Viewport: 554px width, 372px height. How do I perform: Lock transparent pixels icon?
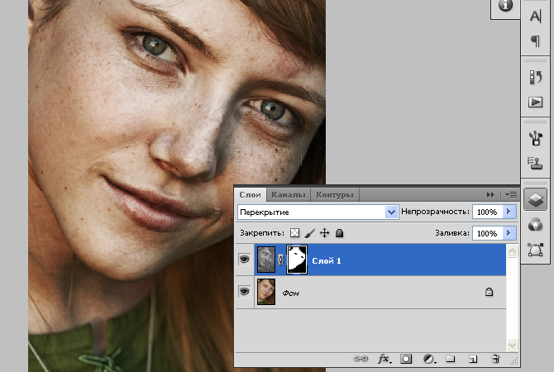click(x=294, y=233)
